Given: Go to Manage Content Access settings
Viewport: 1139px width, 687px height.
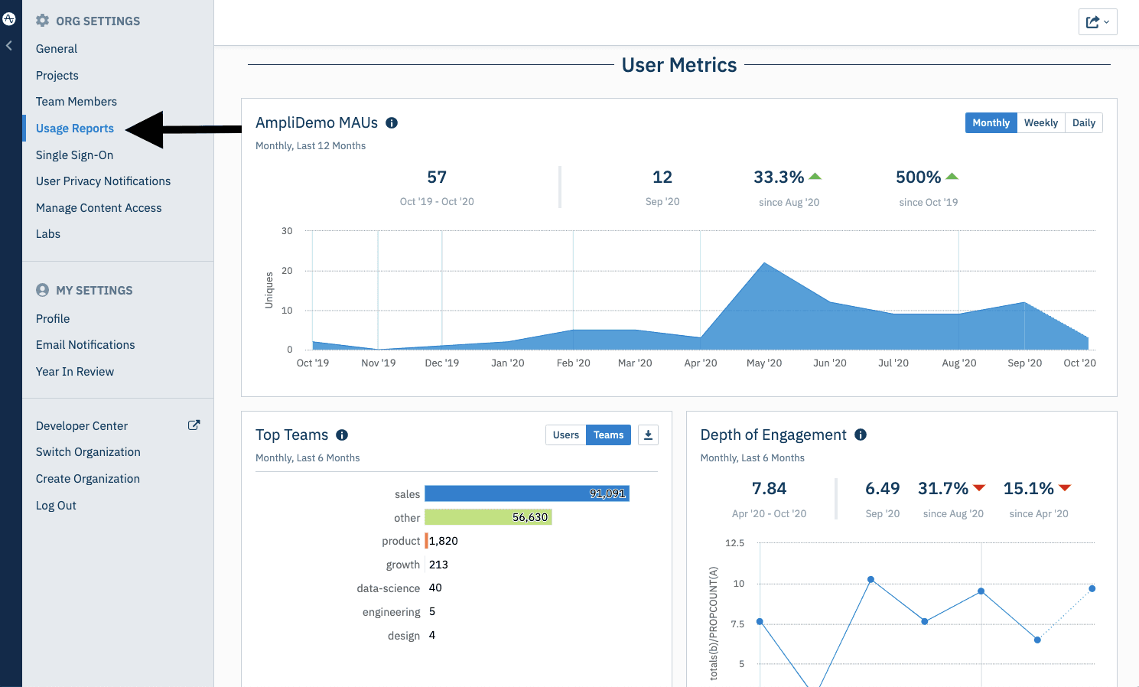Looking at the screenshot, I should tap(99, 207).
